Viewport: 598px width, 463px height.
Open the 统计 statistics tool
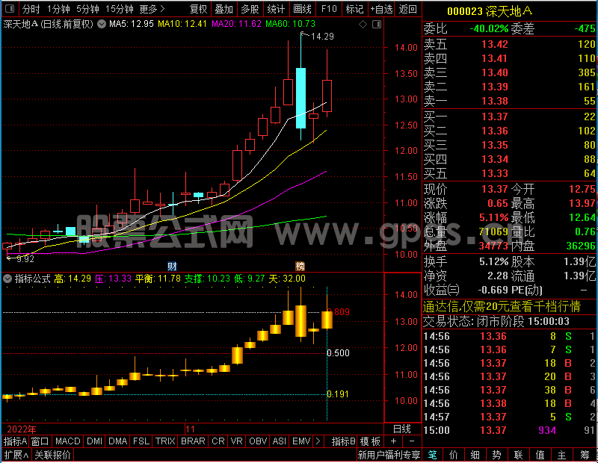(276, 9)
